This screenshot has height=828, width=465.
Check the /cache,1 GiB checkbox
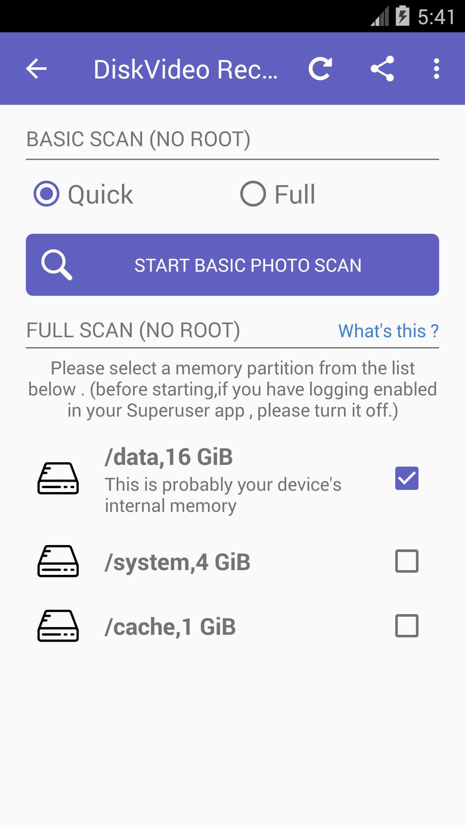point(406,626)
